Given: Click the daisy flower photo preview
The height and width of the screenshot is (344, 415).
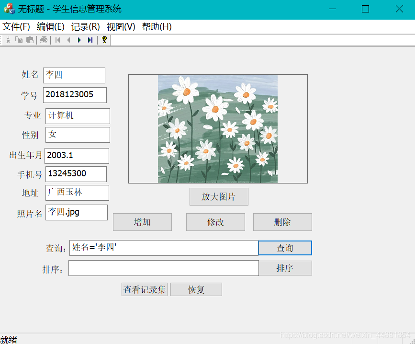Looking at the screenshot, I should (218, 128).
